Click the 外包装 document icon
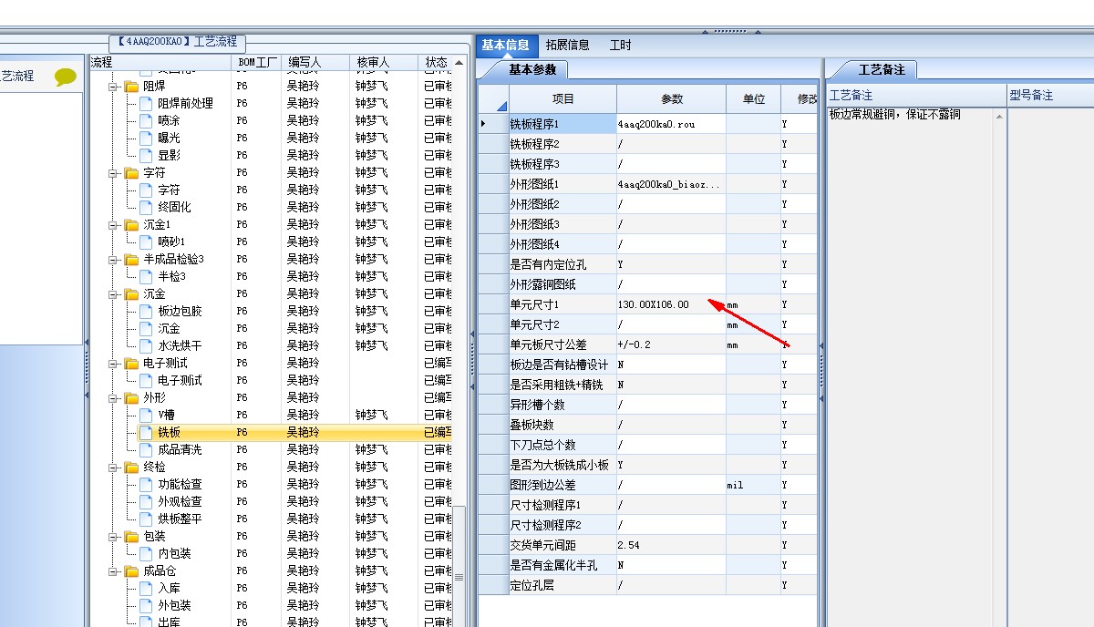The width and height of the screenshot is (1094, 627). [146, 606]
